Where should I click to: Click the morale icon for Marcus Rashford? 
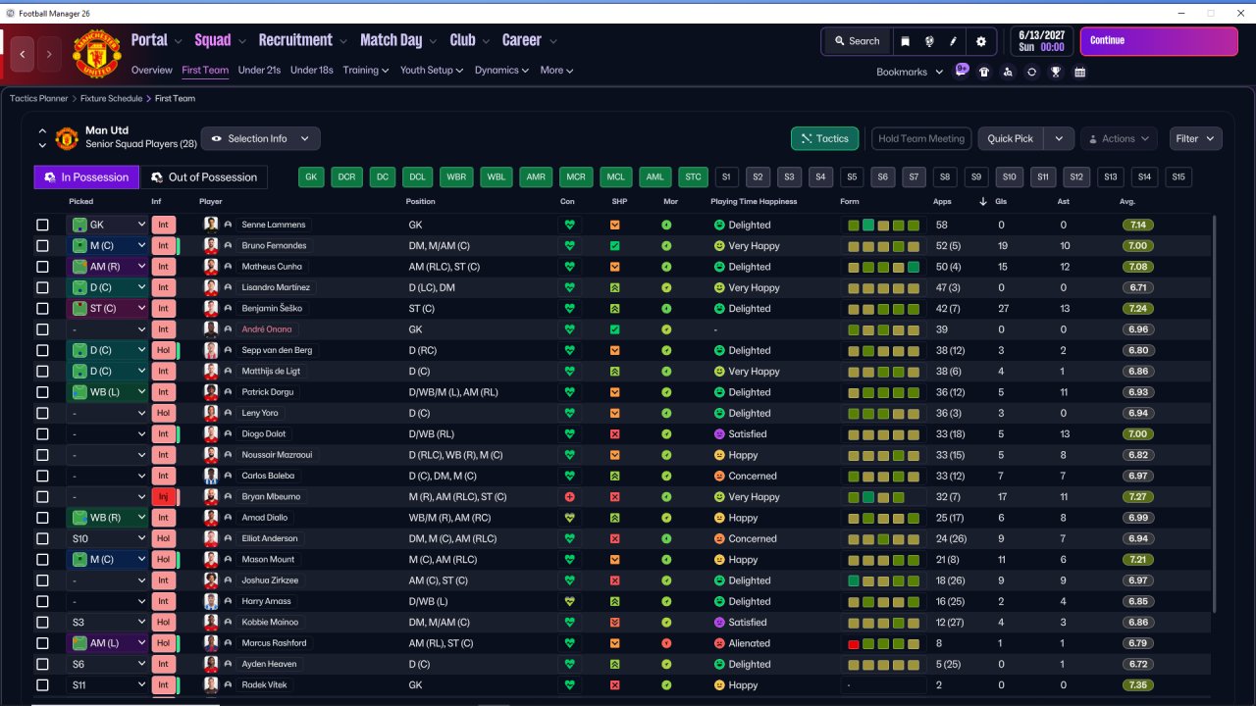(x=667, y=643)
